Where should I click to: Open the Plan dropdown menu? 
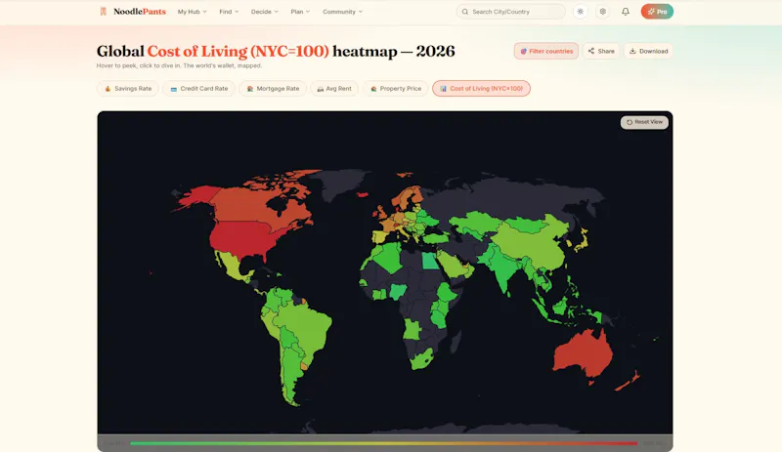[300, 12]
